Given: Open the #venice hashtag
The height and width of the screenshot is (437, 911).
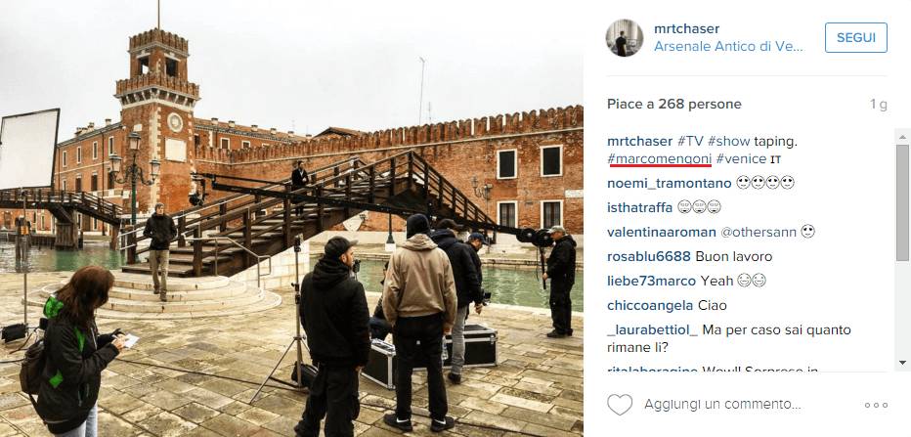Looking at the screenshot, I should click(741, 158).
